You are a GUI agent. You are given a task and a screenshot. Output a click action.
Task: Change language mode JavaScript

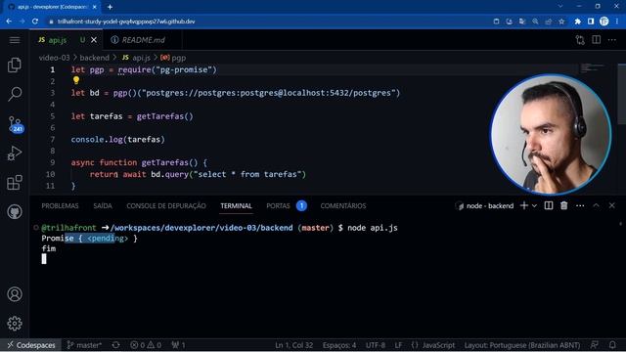click(433, 345)
